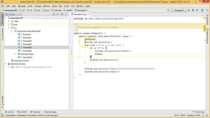Run with coverage icon in toolbar
Image resolution: width=210 pixels, height=118 pixels.
(197, 10)
